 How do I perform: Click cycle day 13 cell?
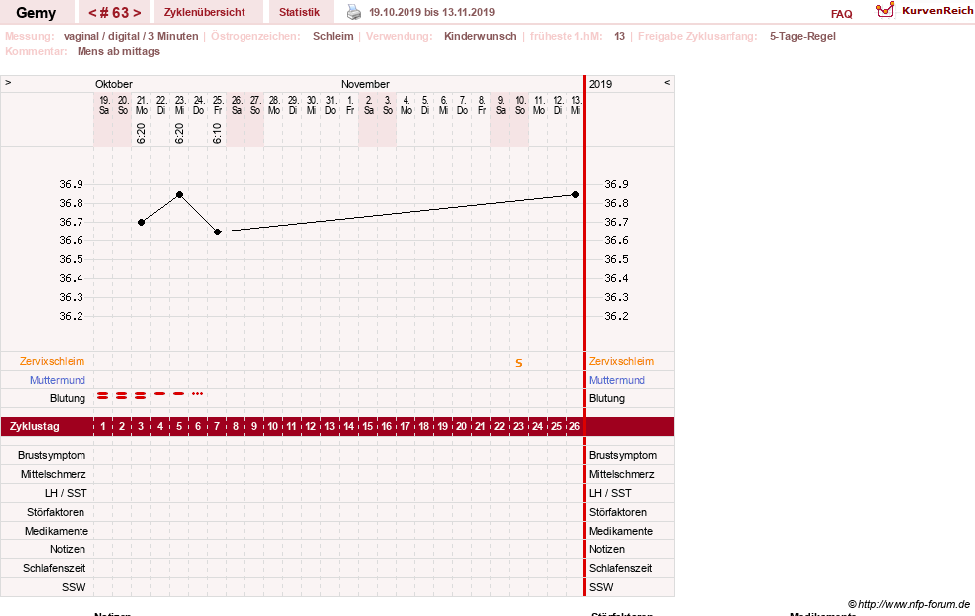coord(330,427)
